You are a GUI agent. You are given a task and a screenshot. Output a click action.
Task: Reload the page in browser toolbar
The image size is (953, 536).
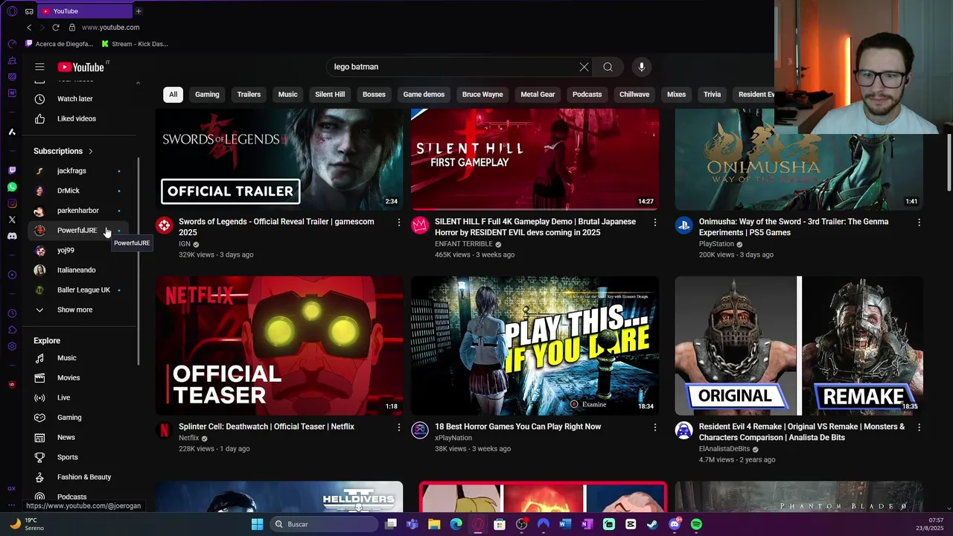click(x=55, y=28)
